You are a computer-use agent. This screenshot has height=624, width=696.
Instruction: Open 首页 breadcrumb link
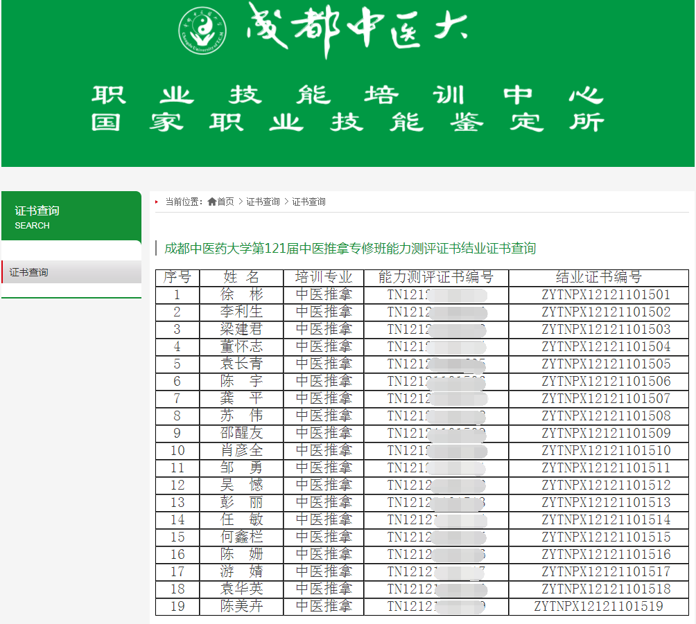(x=225, y=202)
